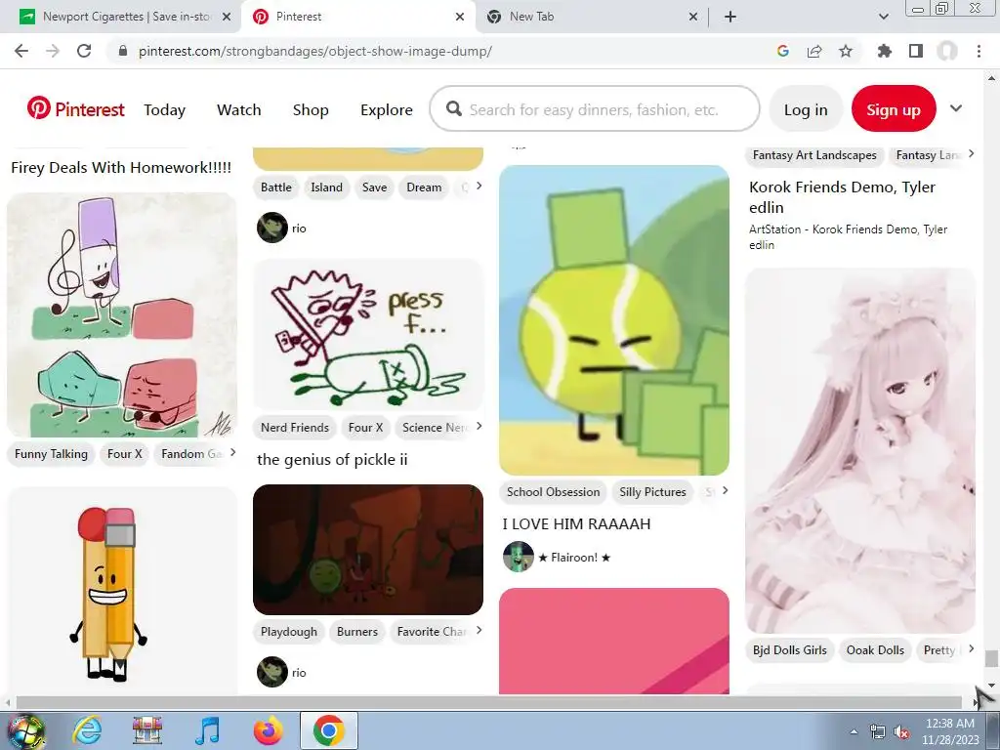Click the taskbar clock showing 12:38 AM
This screenshot has height=750, width=1000.
click(x=949, y=731)
